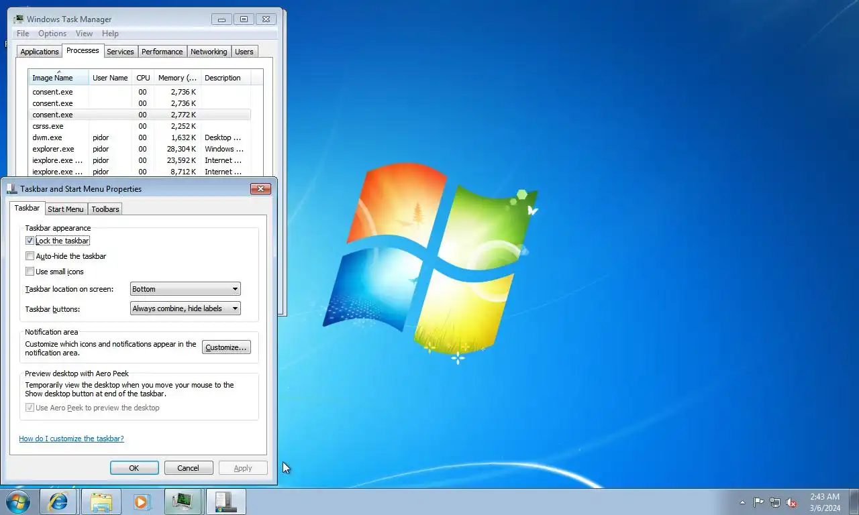The image size is (859, 515).
Task: Maximize the Task Manager window
Action: coord(244,19)
